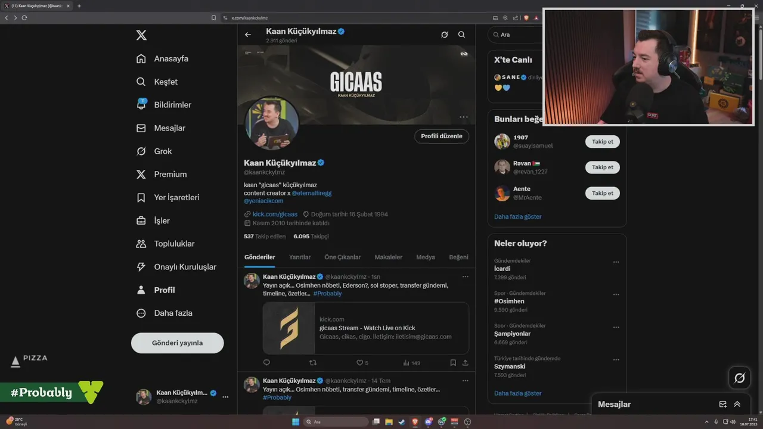Open options for #Osimhen trend

point(616,294)
